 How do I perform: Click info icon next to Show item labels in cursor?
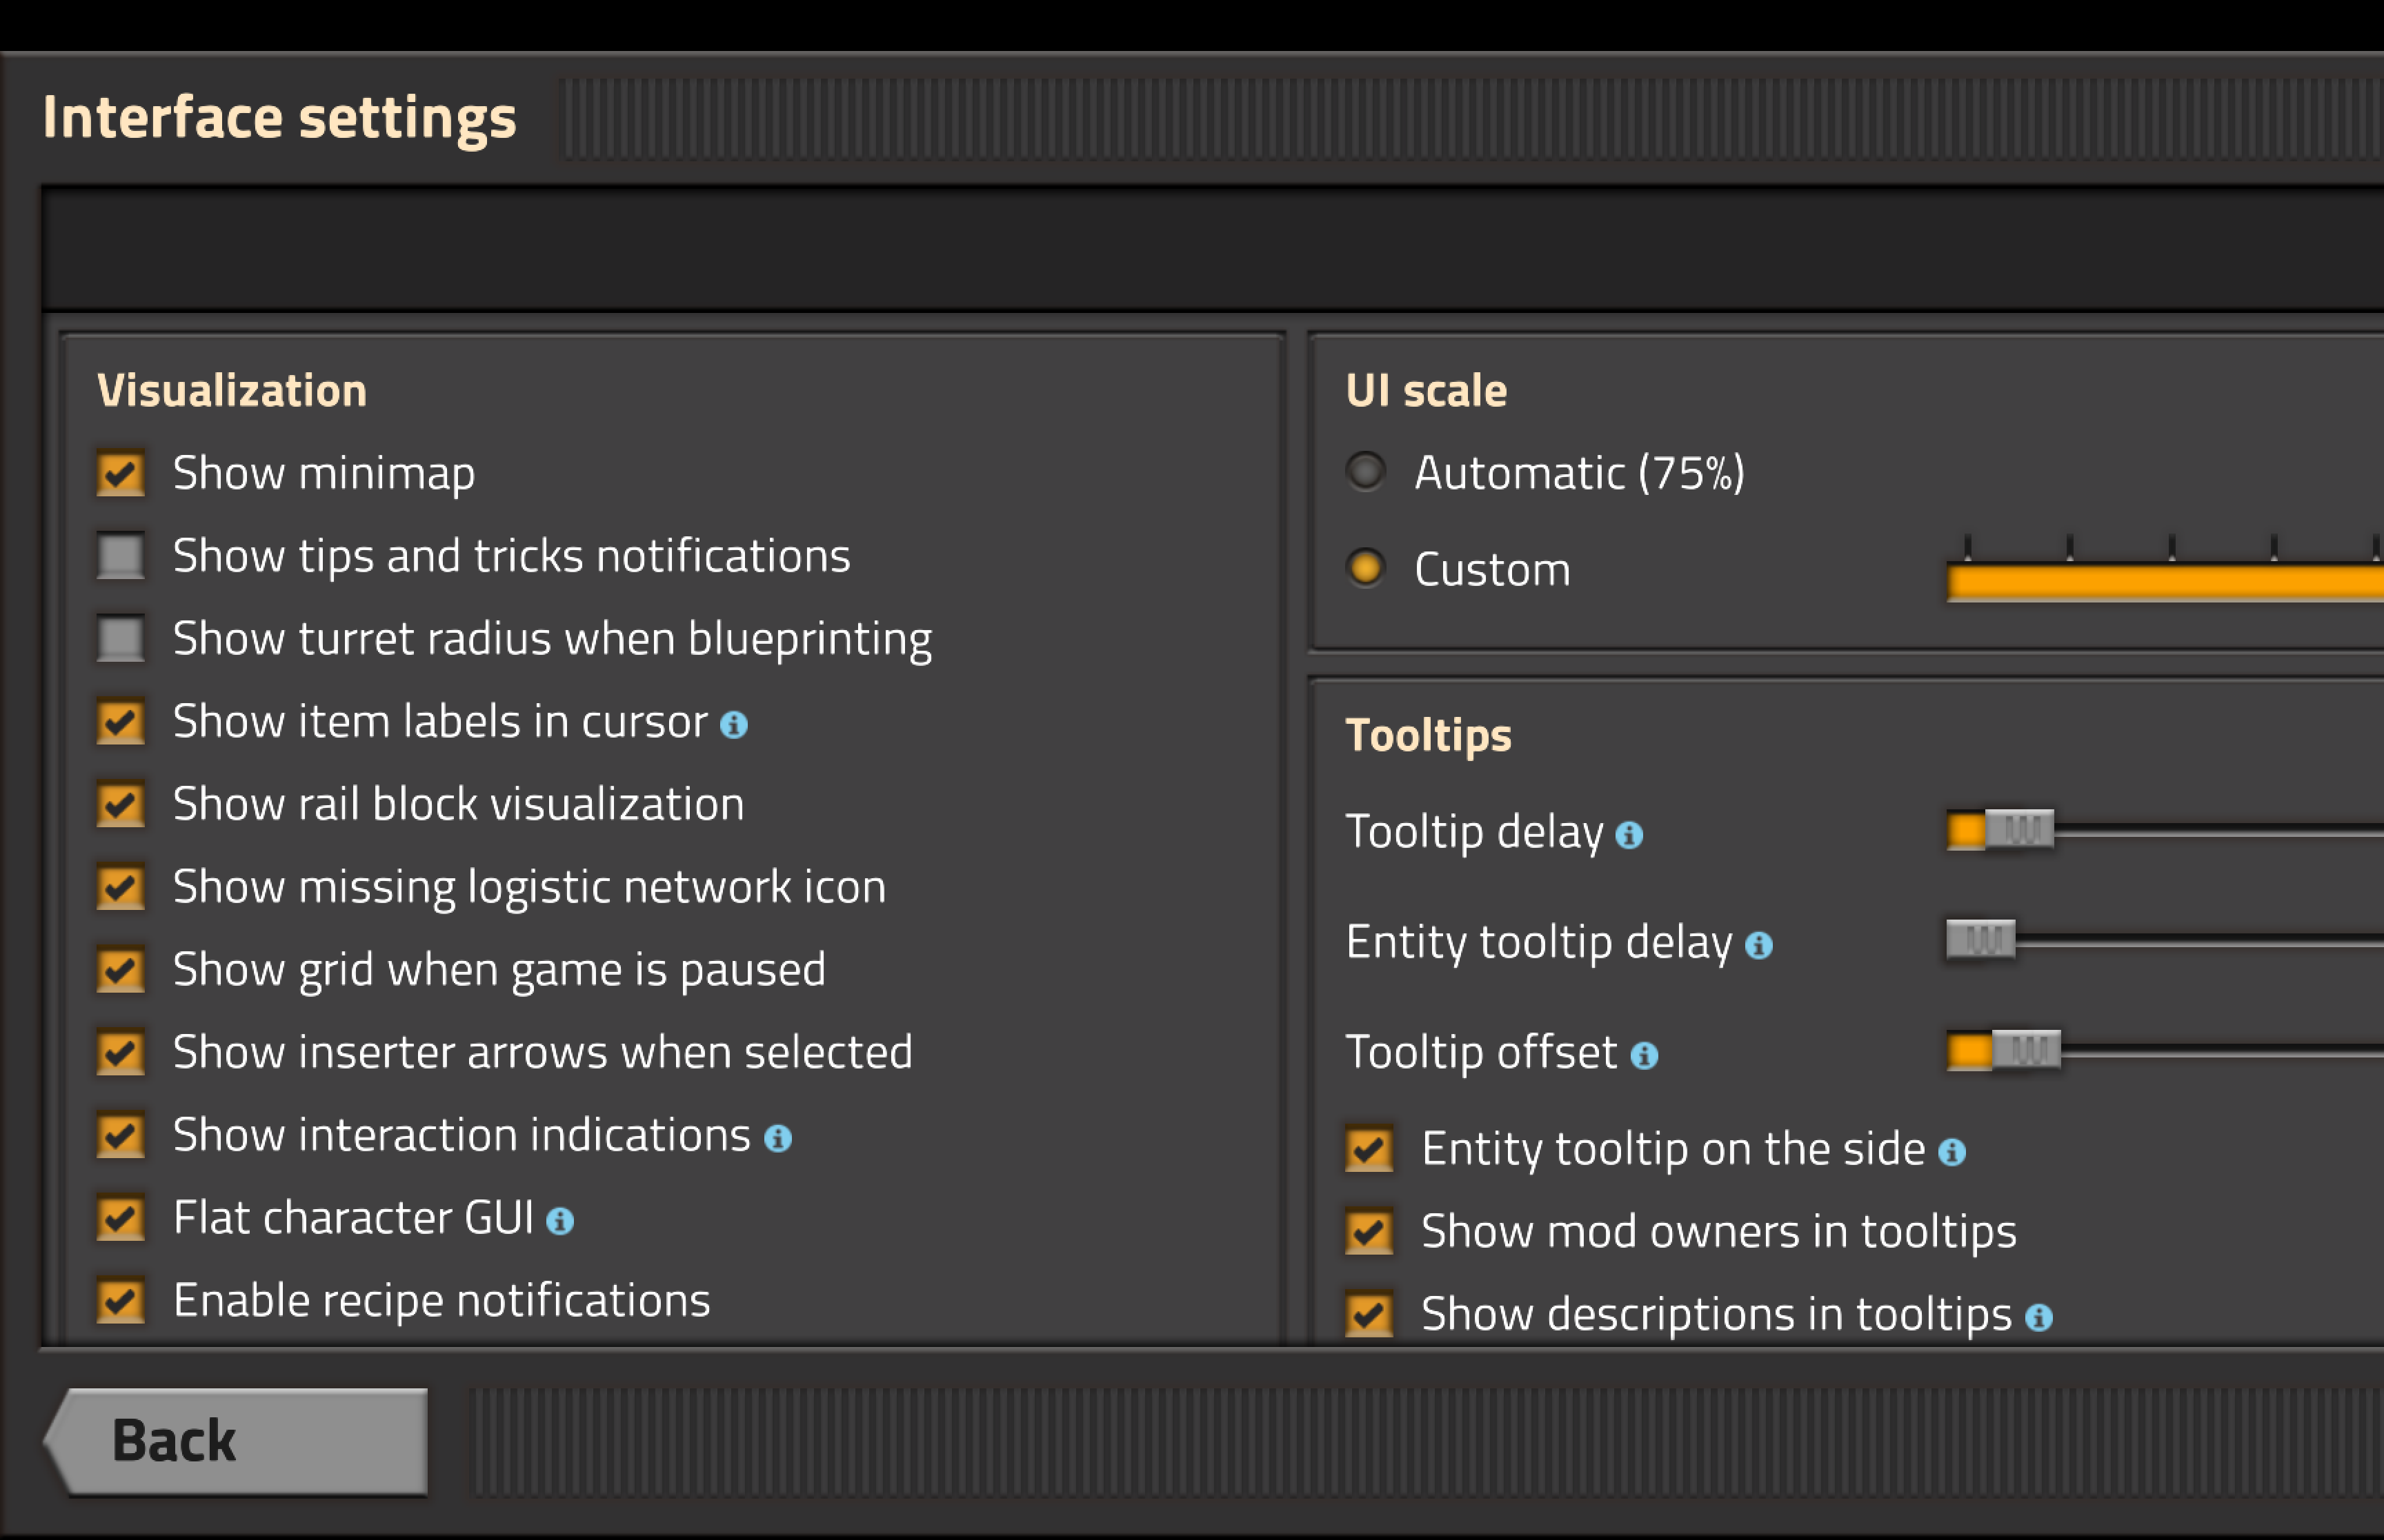point(733,725)
